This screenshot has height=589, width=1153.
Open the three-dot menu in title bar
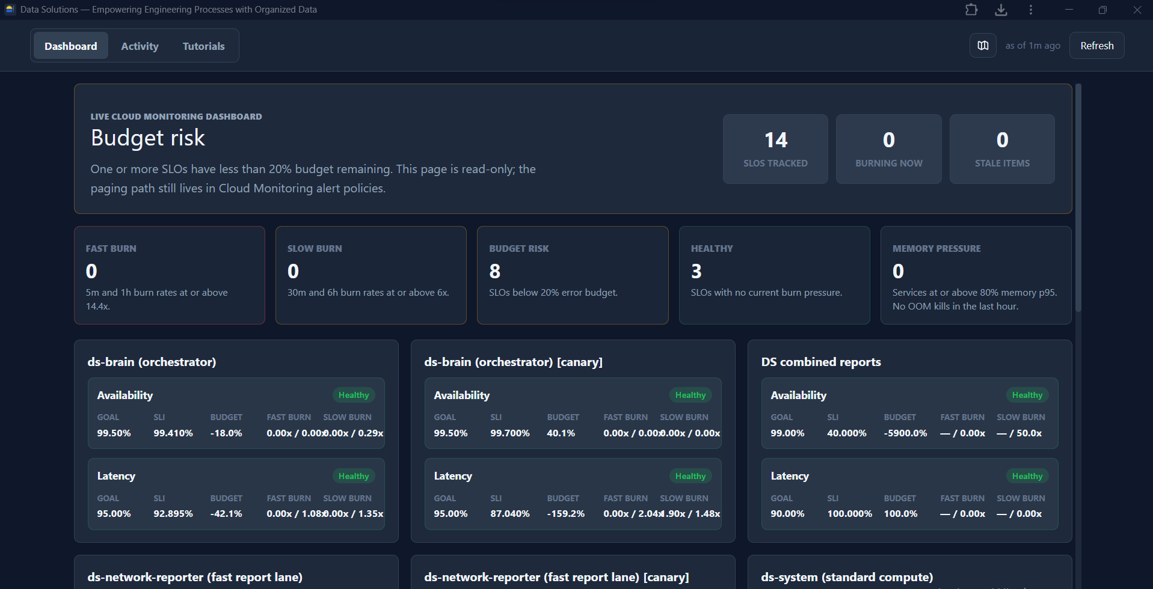(1031, 10)
